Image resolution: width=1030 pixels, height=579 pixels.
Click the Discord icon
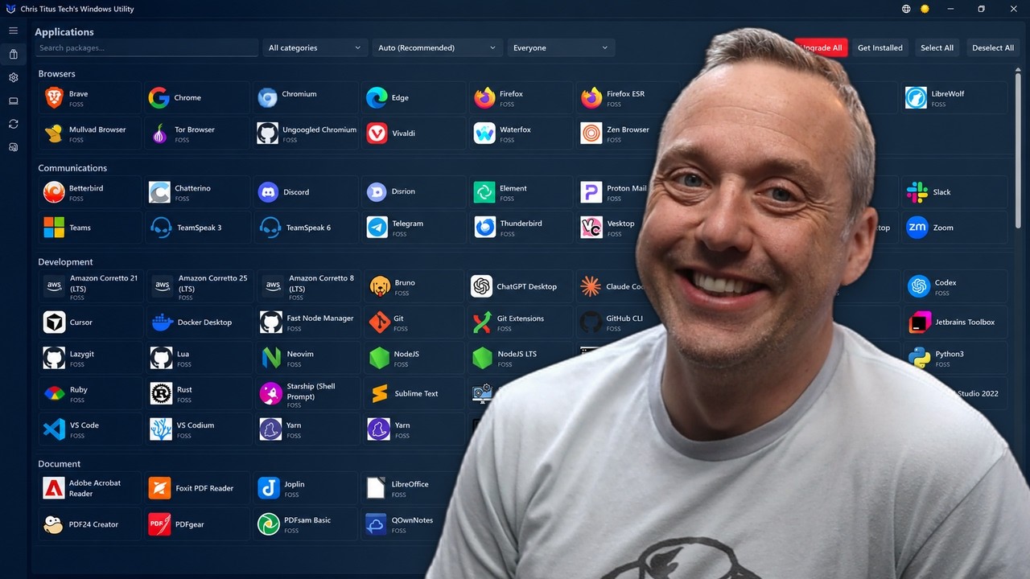point(268,192)
